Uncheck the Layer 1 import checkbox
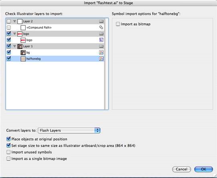Viewport: 217px width, 178px height. click(9, 46)
